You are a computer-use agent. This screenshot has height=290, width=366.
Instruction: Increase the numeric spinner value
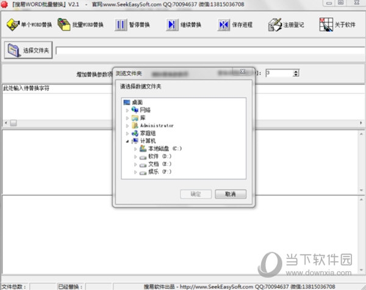coord(296,71)
